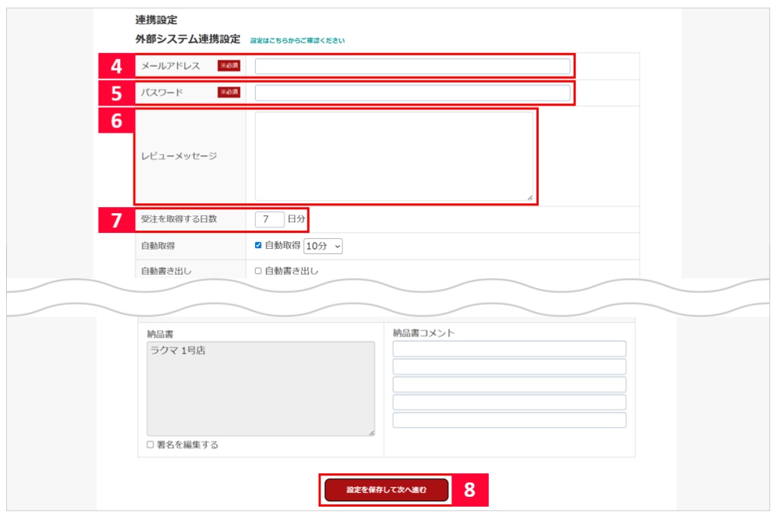Image resolution: width=777 pixels, height=518 pixels.
Task: Check the 署名を編集する option
Action: pyautogui.click(x=150, y=445)
